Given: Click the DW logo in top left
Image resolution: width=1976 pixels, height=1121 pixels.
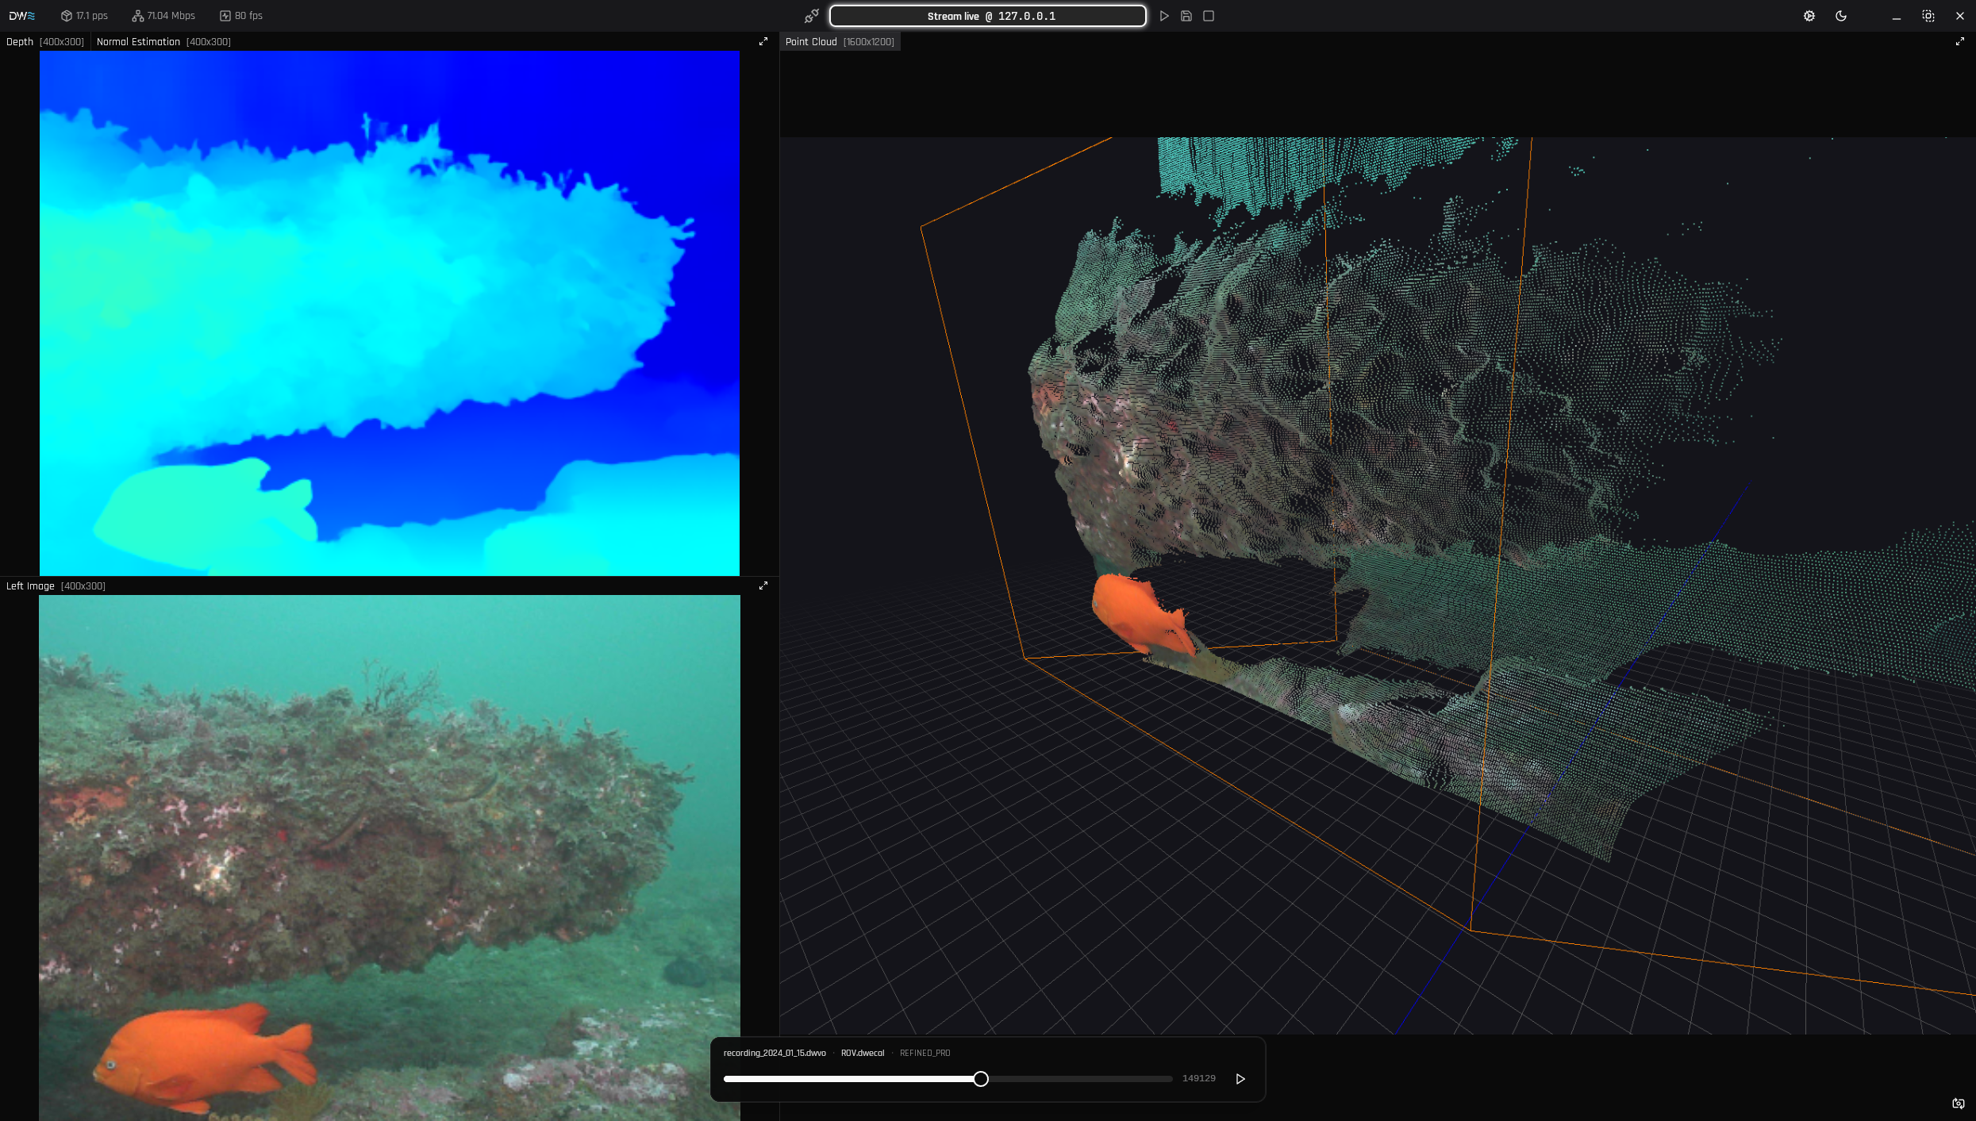Looking at the screenshot, I should pos(21,16).
